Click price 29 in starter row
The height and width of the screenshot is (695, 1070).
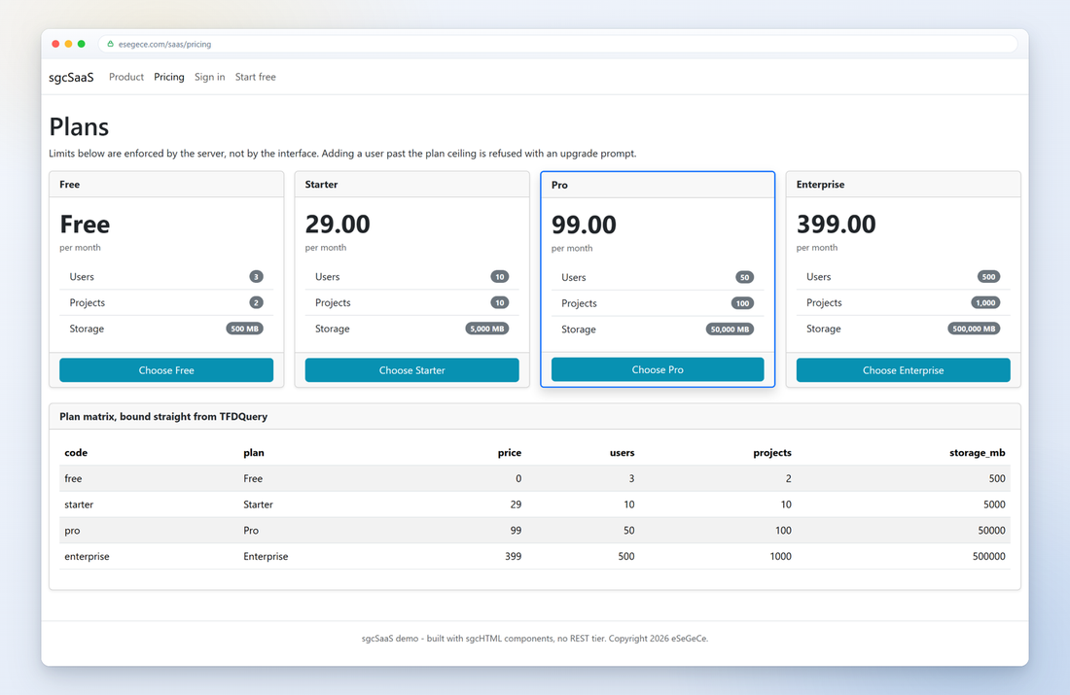coord(516,504)
